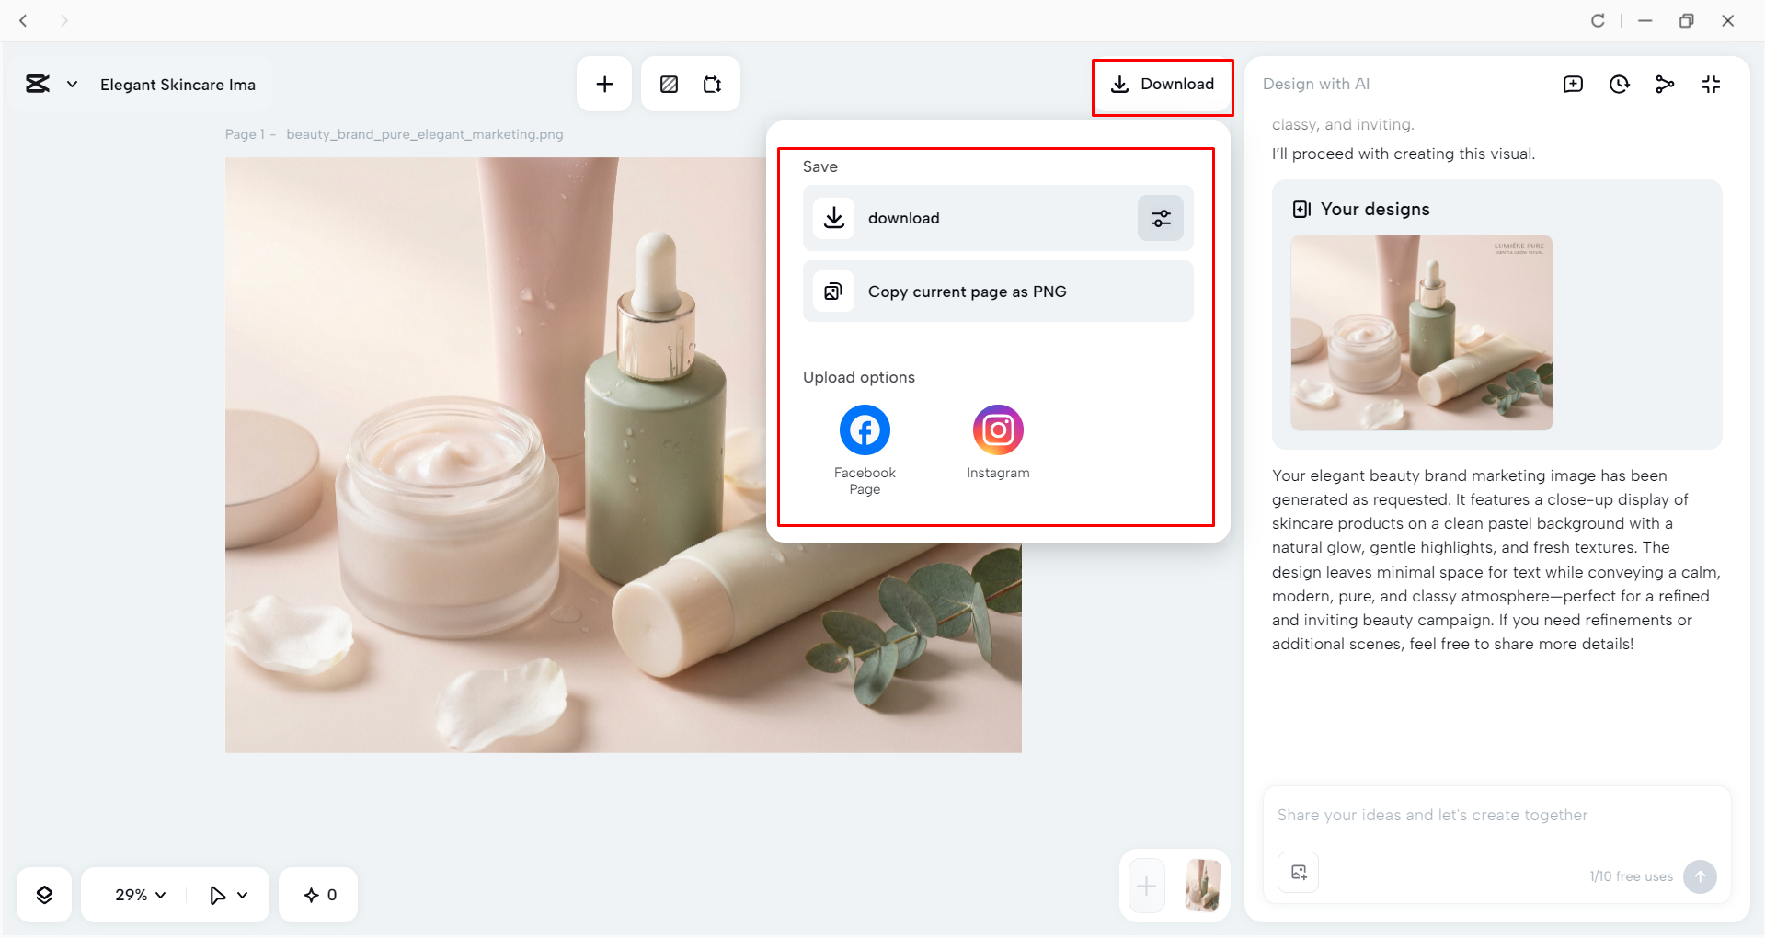Click the page name beauty_brand_pure_elegant_marketing.png
1765x938 pixels.
click(x=425, y=134)
